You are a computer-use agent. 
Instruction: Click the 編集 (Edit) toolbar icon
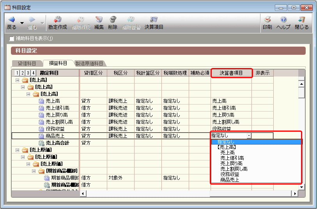(x=99, y=23)
